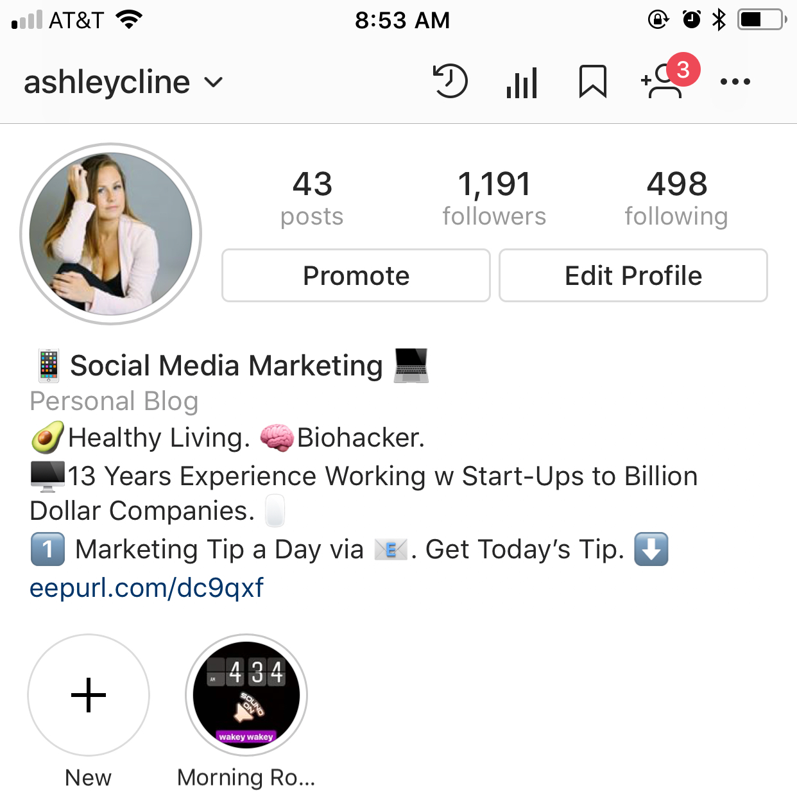Open the 498 following list
Image resolution: width=797 pixels, height=808 pixels.
coord(676,198)
